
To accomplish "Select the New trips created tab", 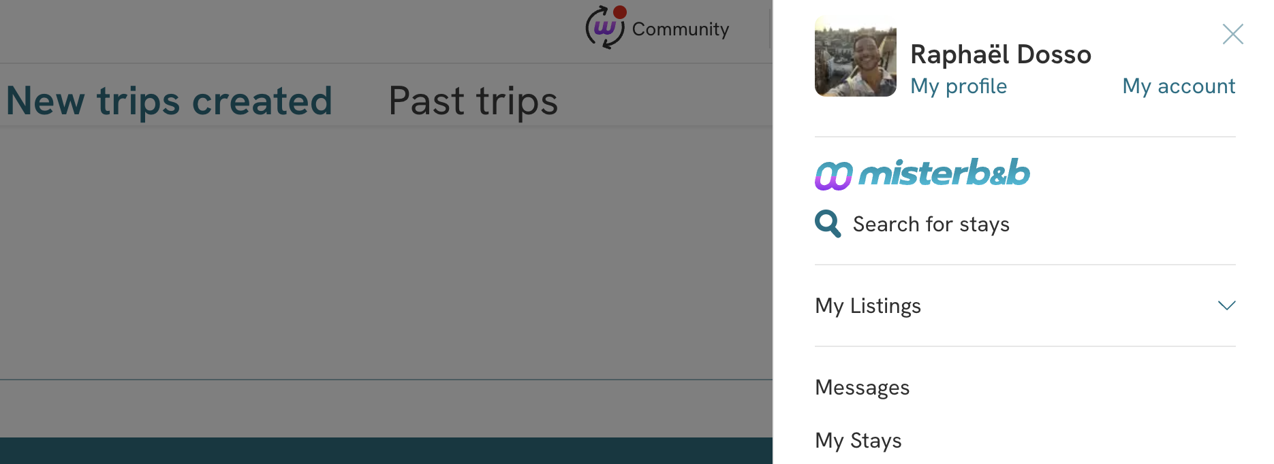I will (x=169, y=101).
